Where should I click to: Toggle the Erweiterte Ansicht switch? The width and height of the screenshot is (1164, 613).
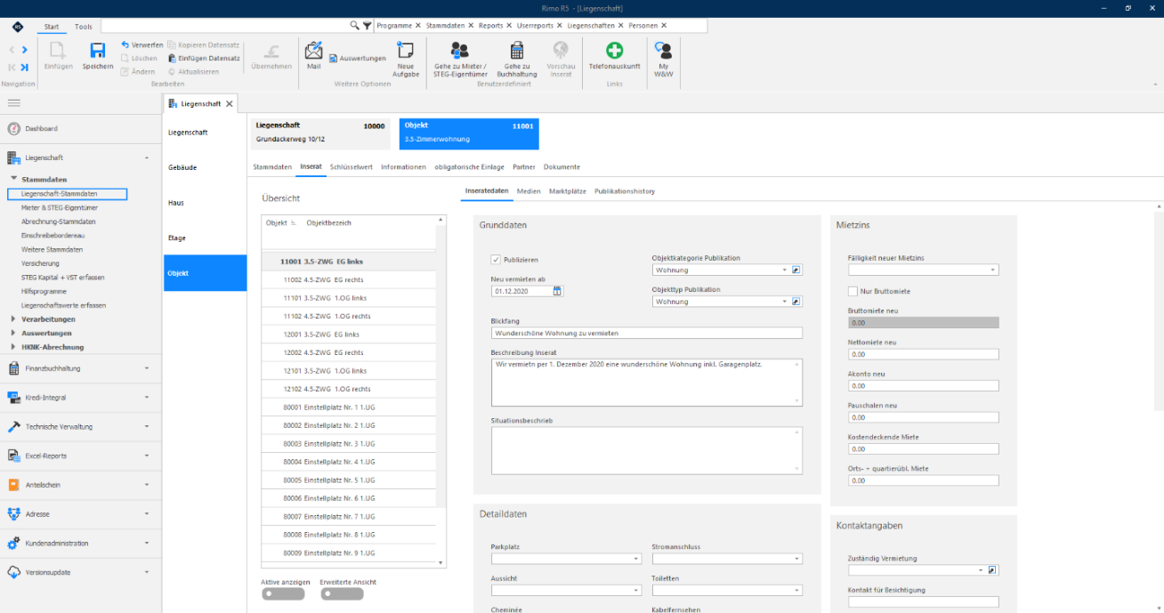click(x=343, y=594)
